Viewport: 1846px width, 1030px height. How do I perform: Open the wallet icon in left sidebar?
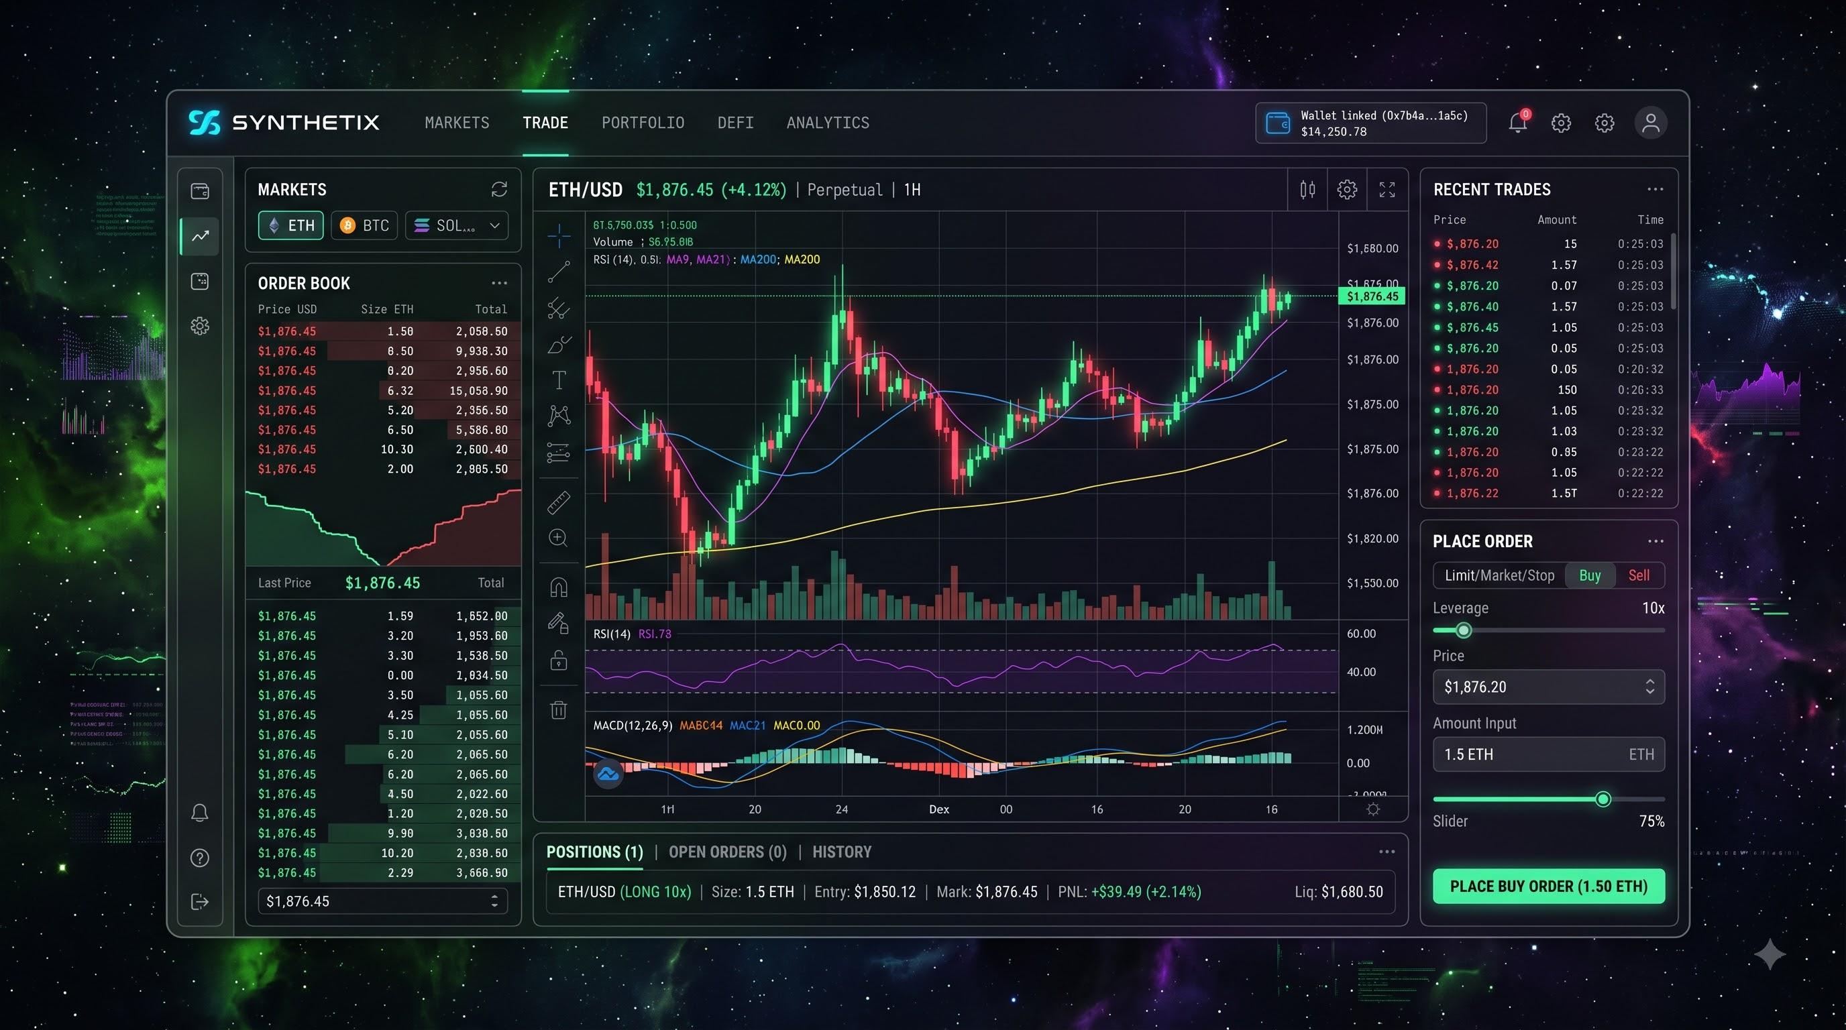tap(199, 190)
